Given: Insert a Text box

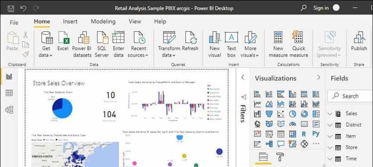Looking at the screenshot, I should pos(231,44).
